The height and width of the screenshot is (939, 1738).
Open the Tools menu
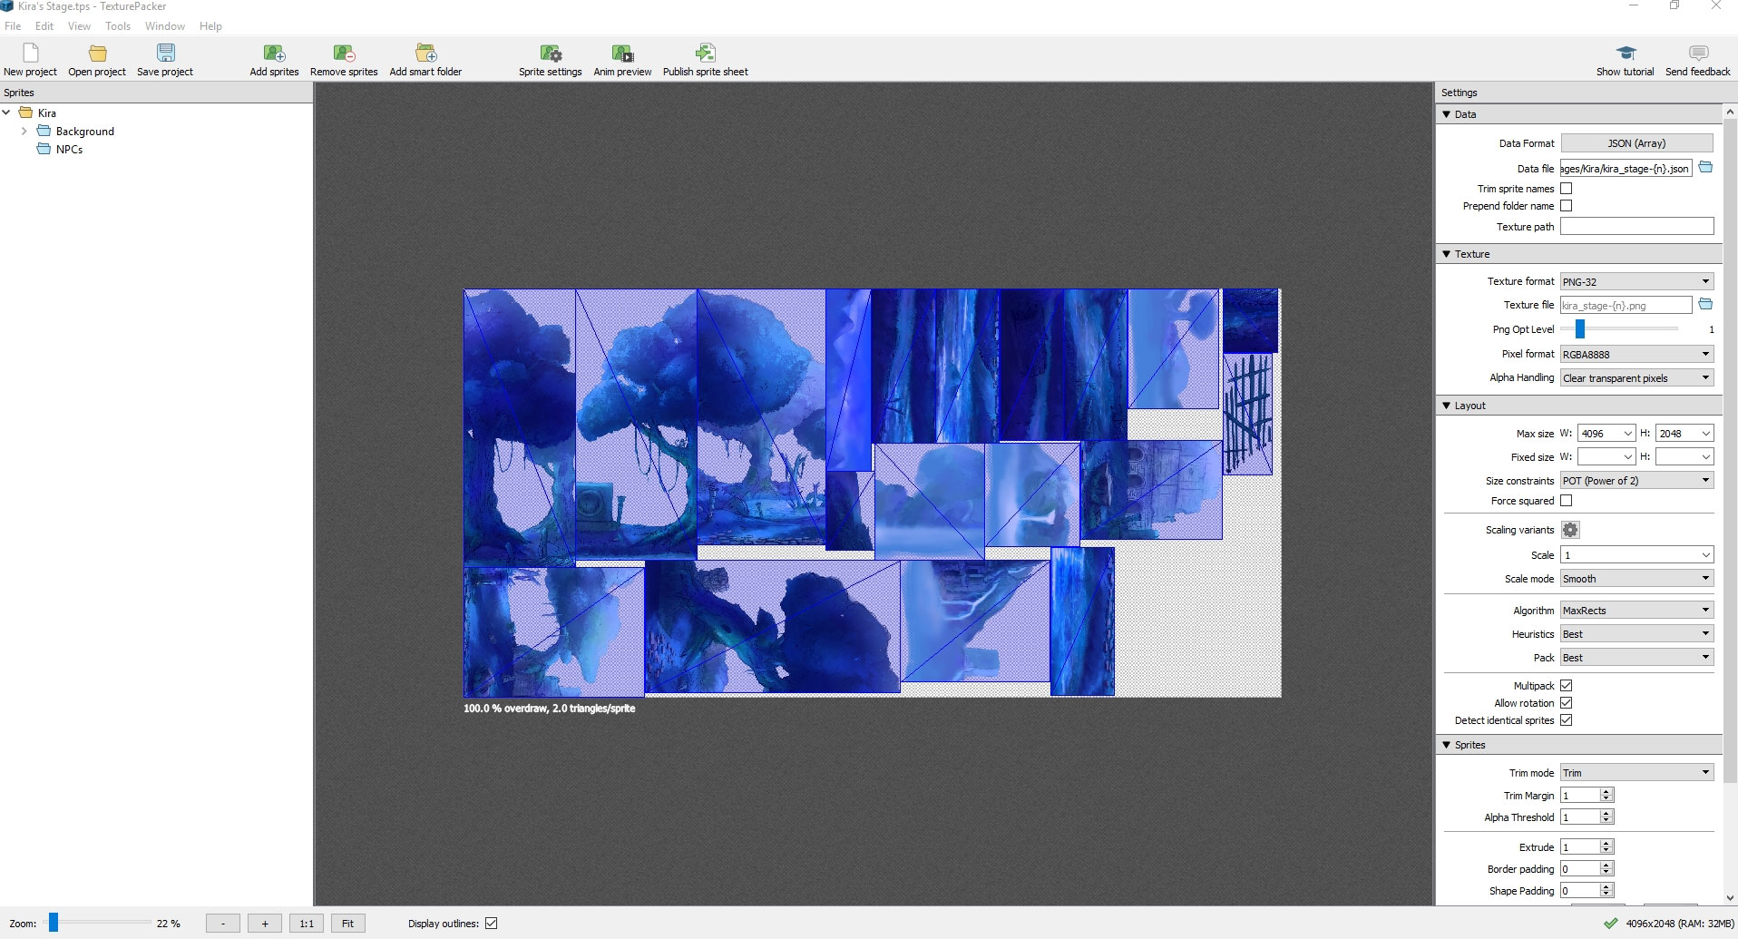(118, 26)
